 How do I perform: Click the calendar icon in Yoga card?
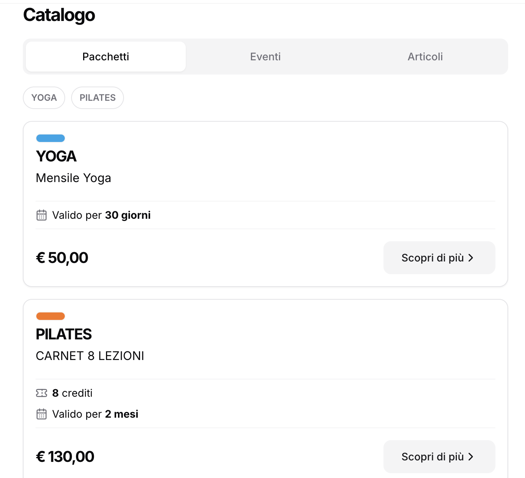[42, 215]
